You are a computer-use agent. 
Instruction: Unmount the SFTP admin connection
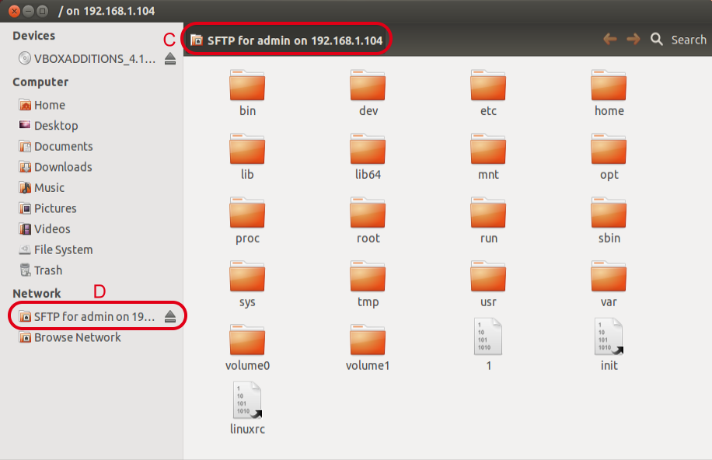[170, 317]
